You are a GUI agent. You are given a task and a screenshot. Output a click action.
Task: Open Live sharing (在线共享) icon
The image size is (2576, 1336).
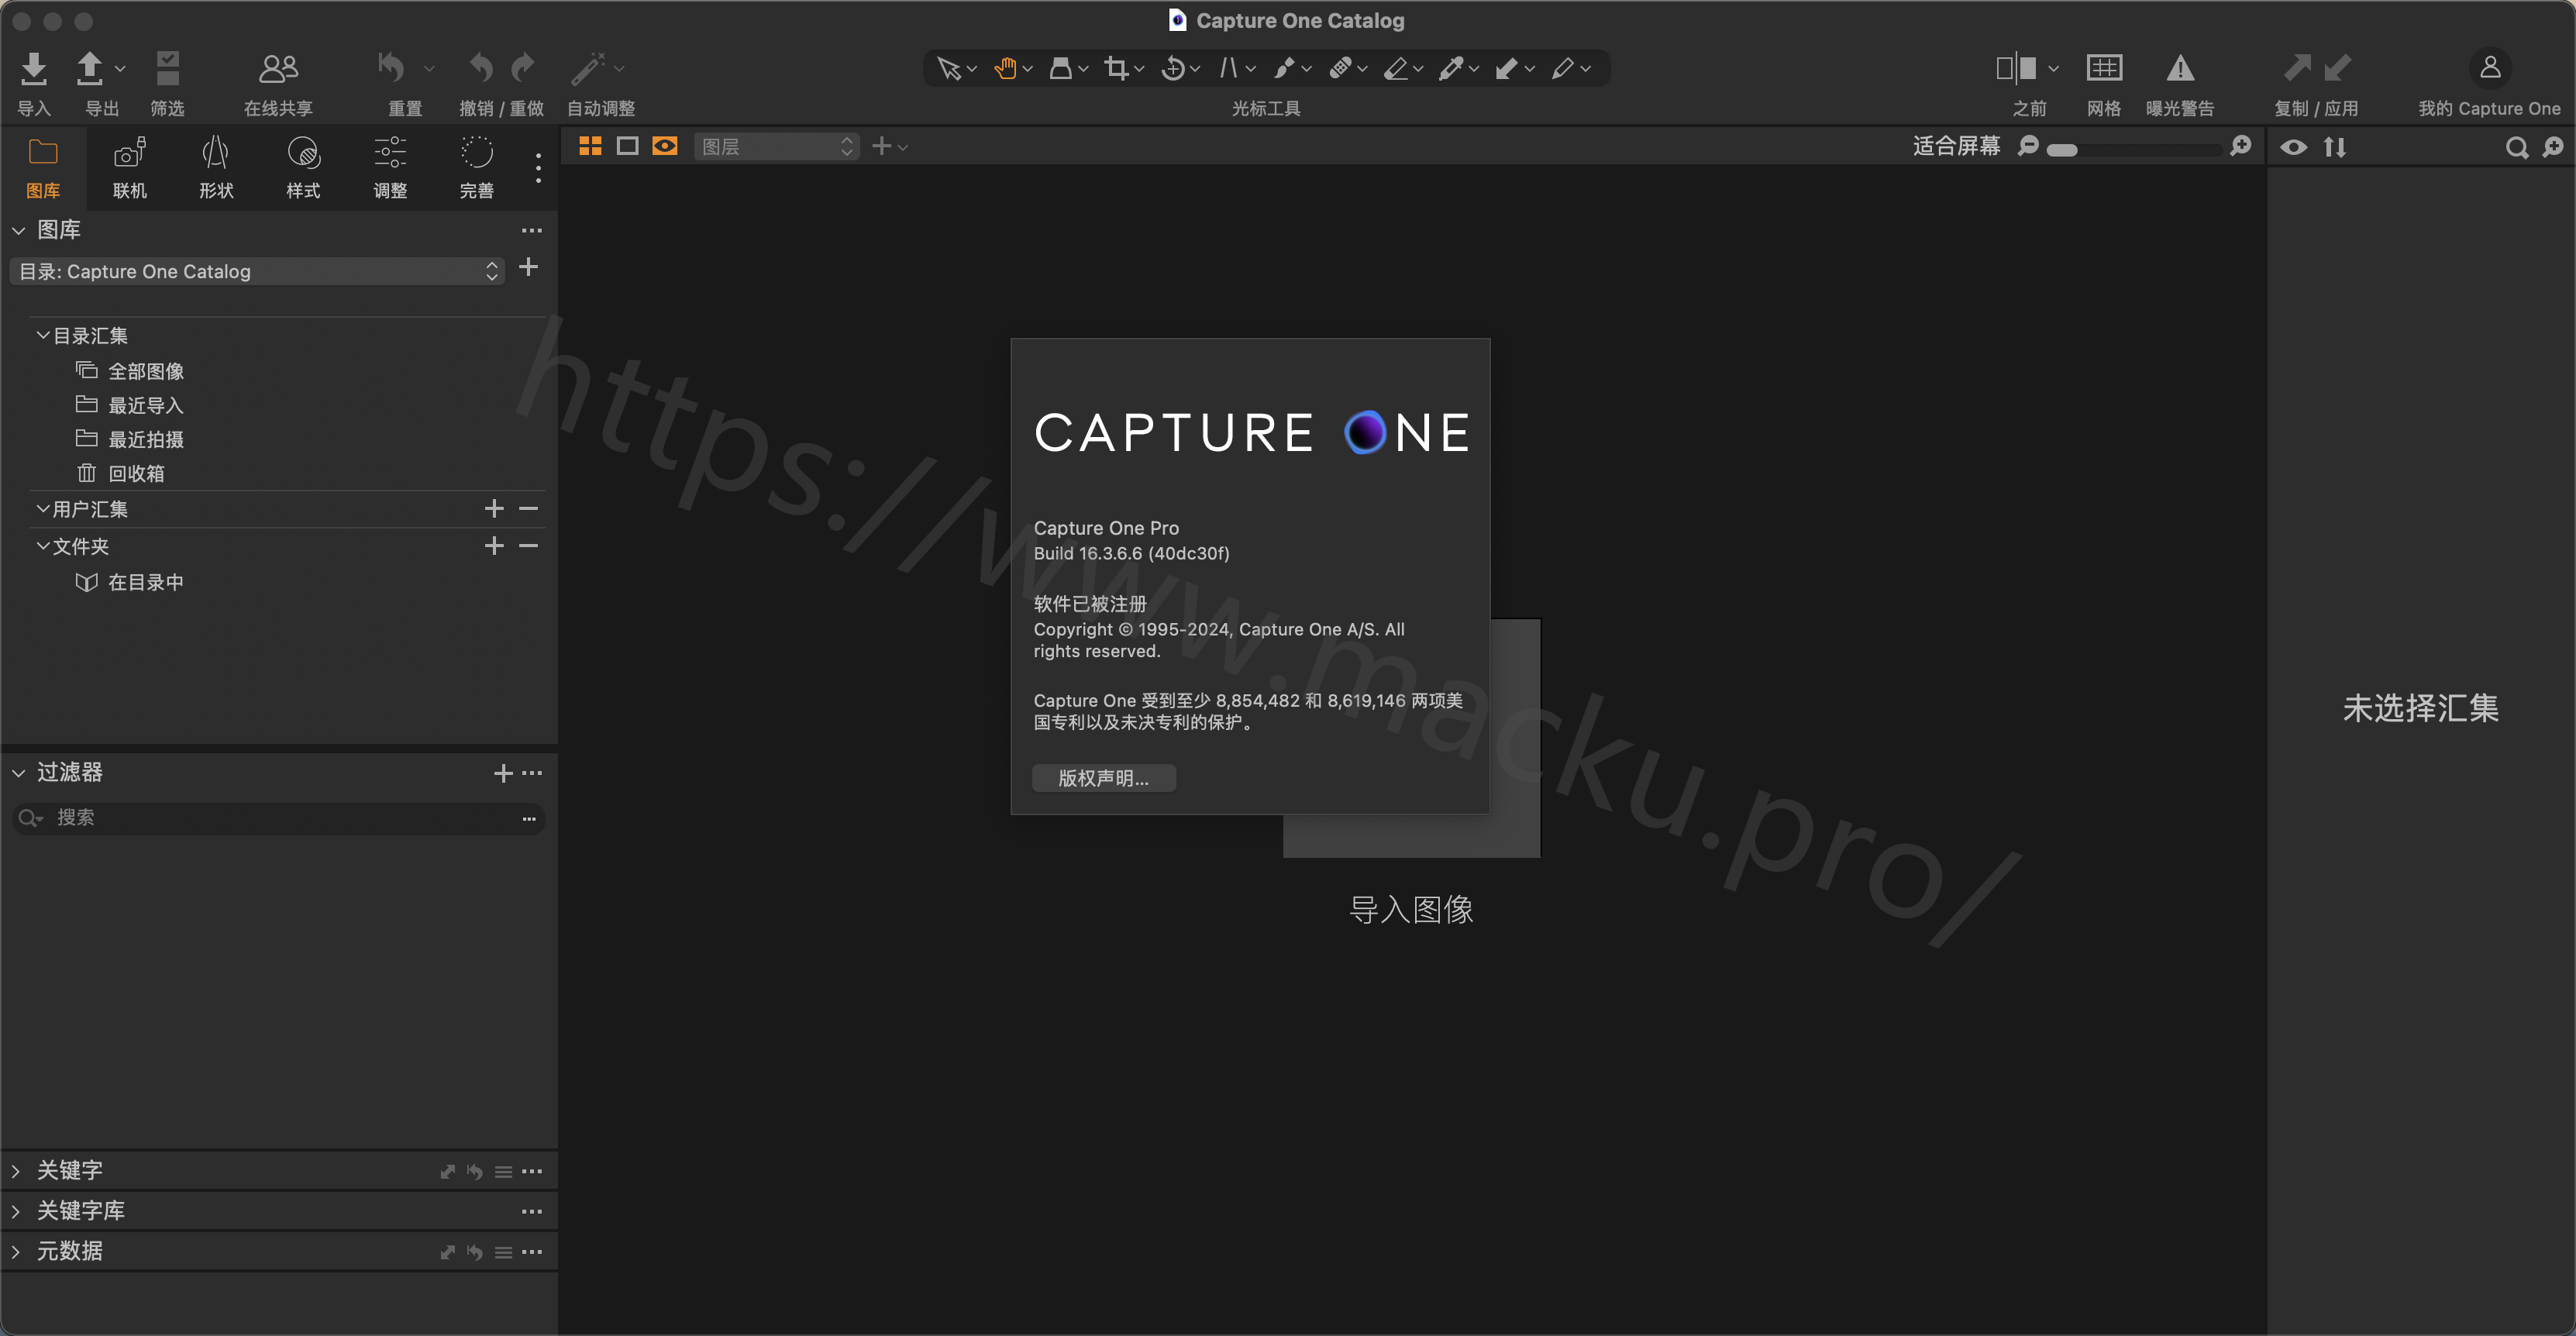pyautogui.click(x=278, y=69)
